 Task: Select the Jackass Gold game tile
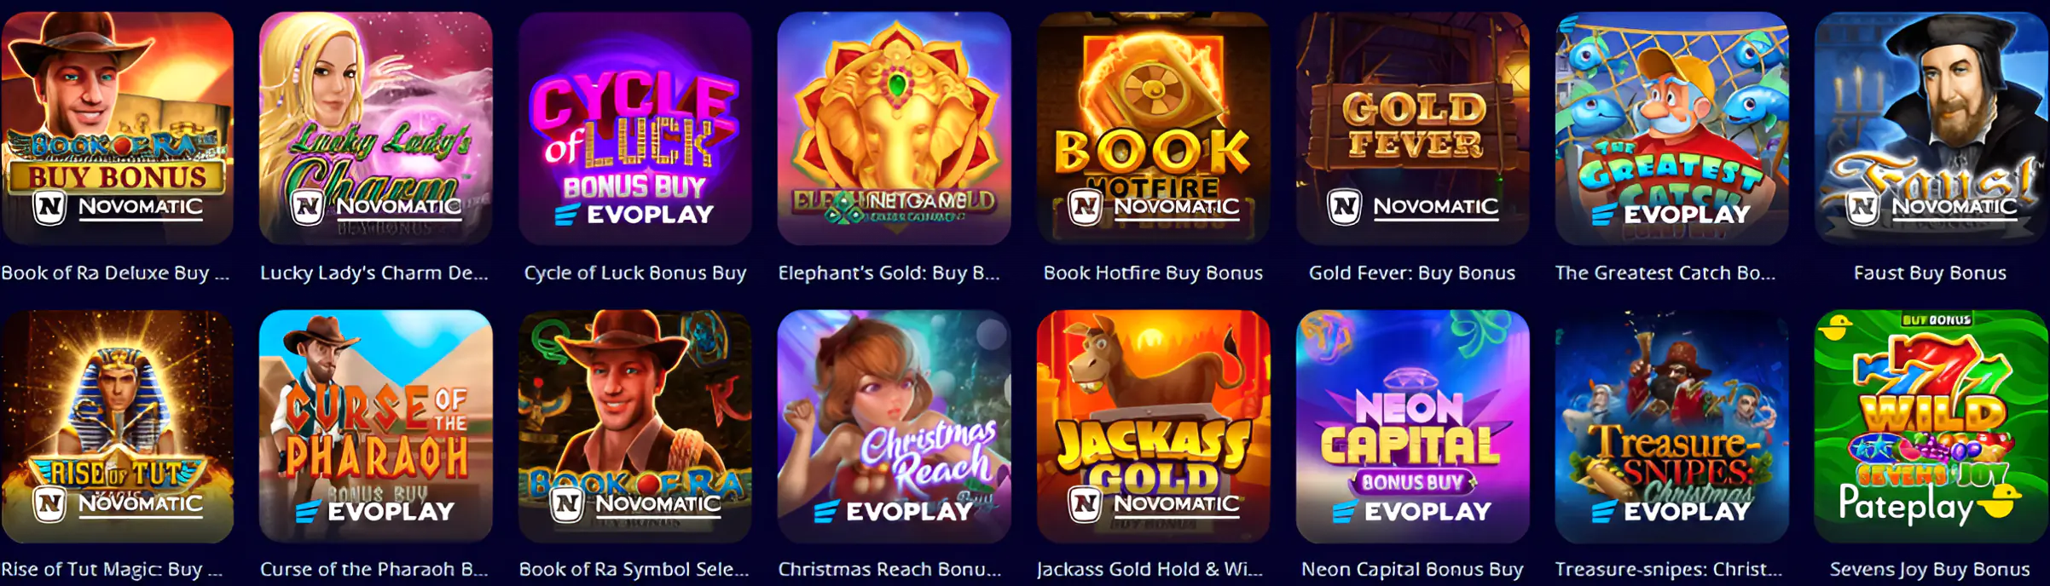tap(1154, 427)
